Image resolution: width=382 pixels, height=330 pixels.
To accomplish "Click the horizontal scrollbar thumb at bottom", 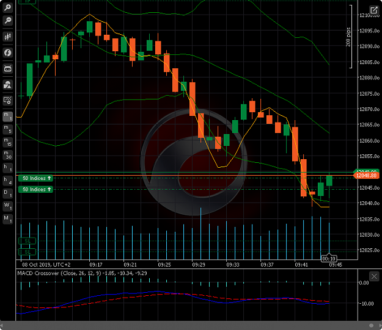I will click(x=371, y=326).
